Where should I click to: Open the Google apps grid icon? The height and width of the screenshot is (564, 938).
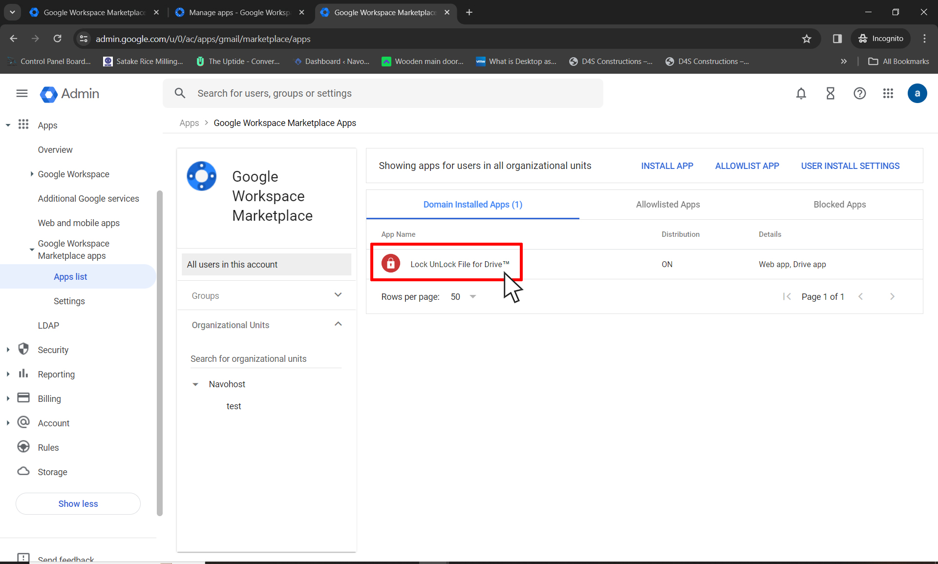(x=888, y=93)
